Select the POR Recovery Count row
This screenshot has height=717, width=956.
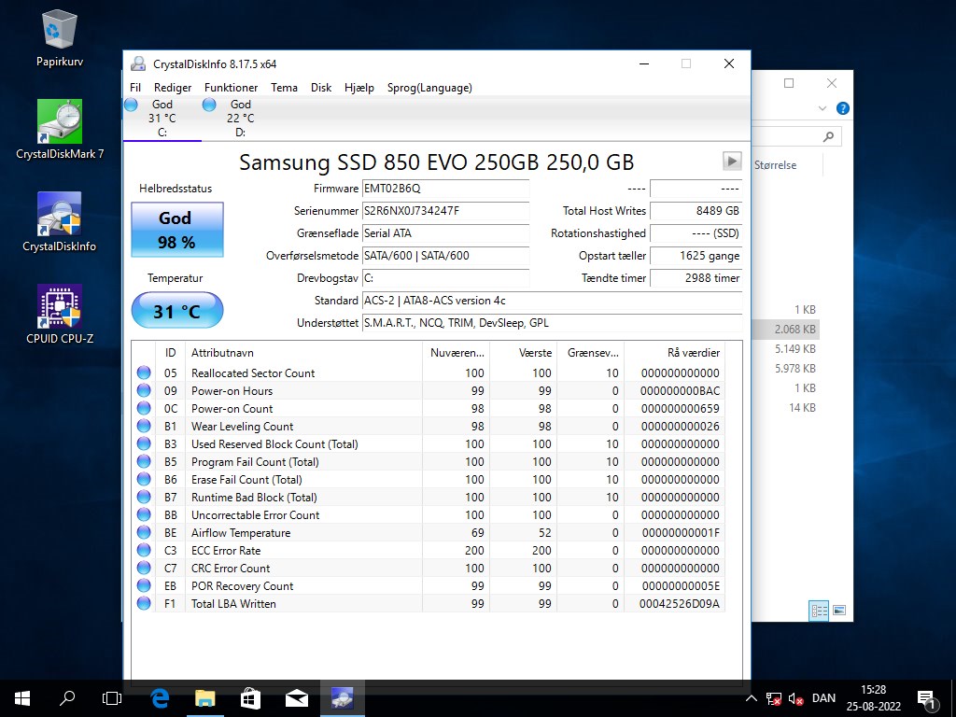point(428,585)
